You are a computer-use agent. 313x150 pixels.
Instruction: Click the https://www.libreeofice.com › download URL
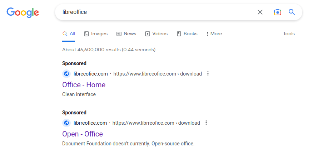click(157, 74)
